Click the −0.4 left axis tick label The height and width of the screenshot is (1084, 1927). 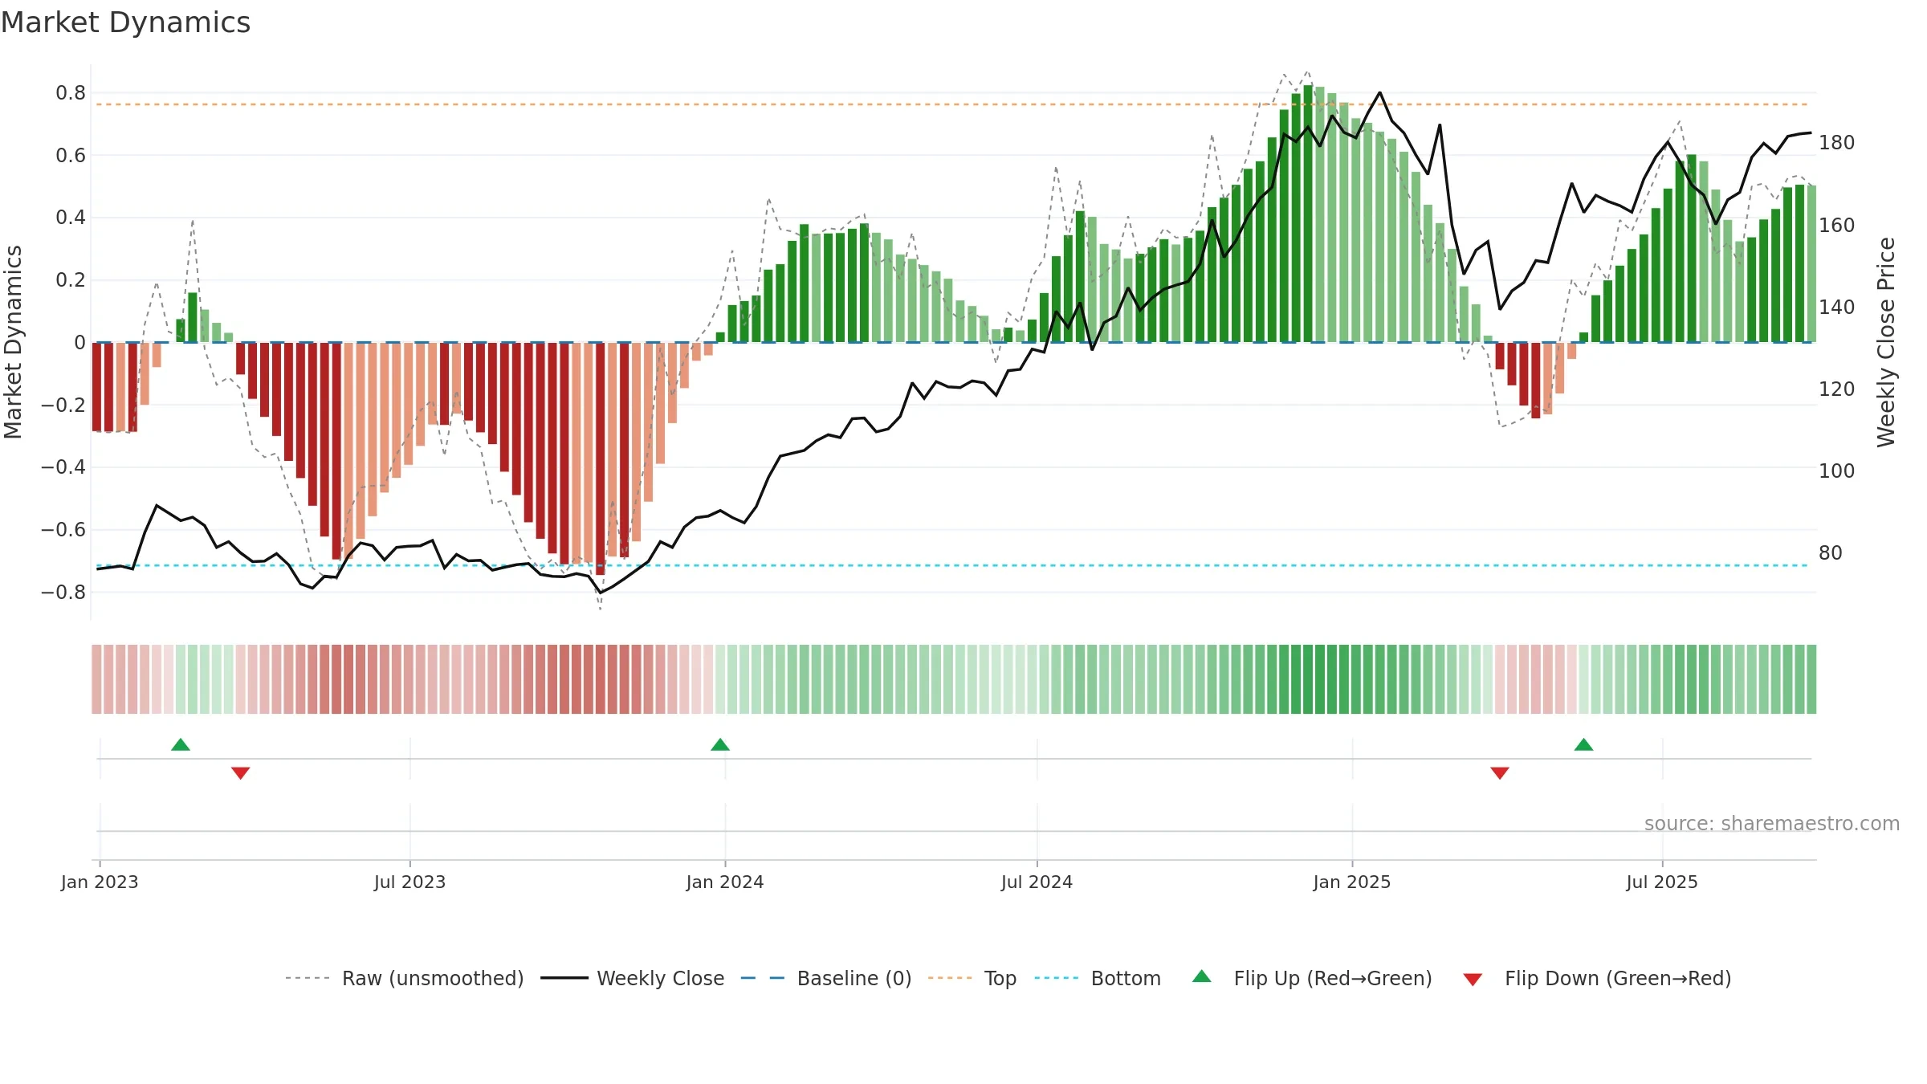point(63,467)
